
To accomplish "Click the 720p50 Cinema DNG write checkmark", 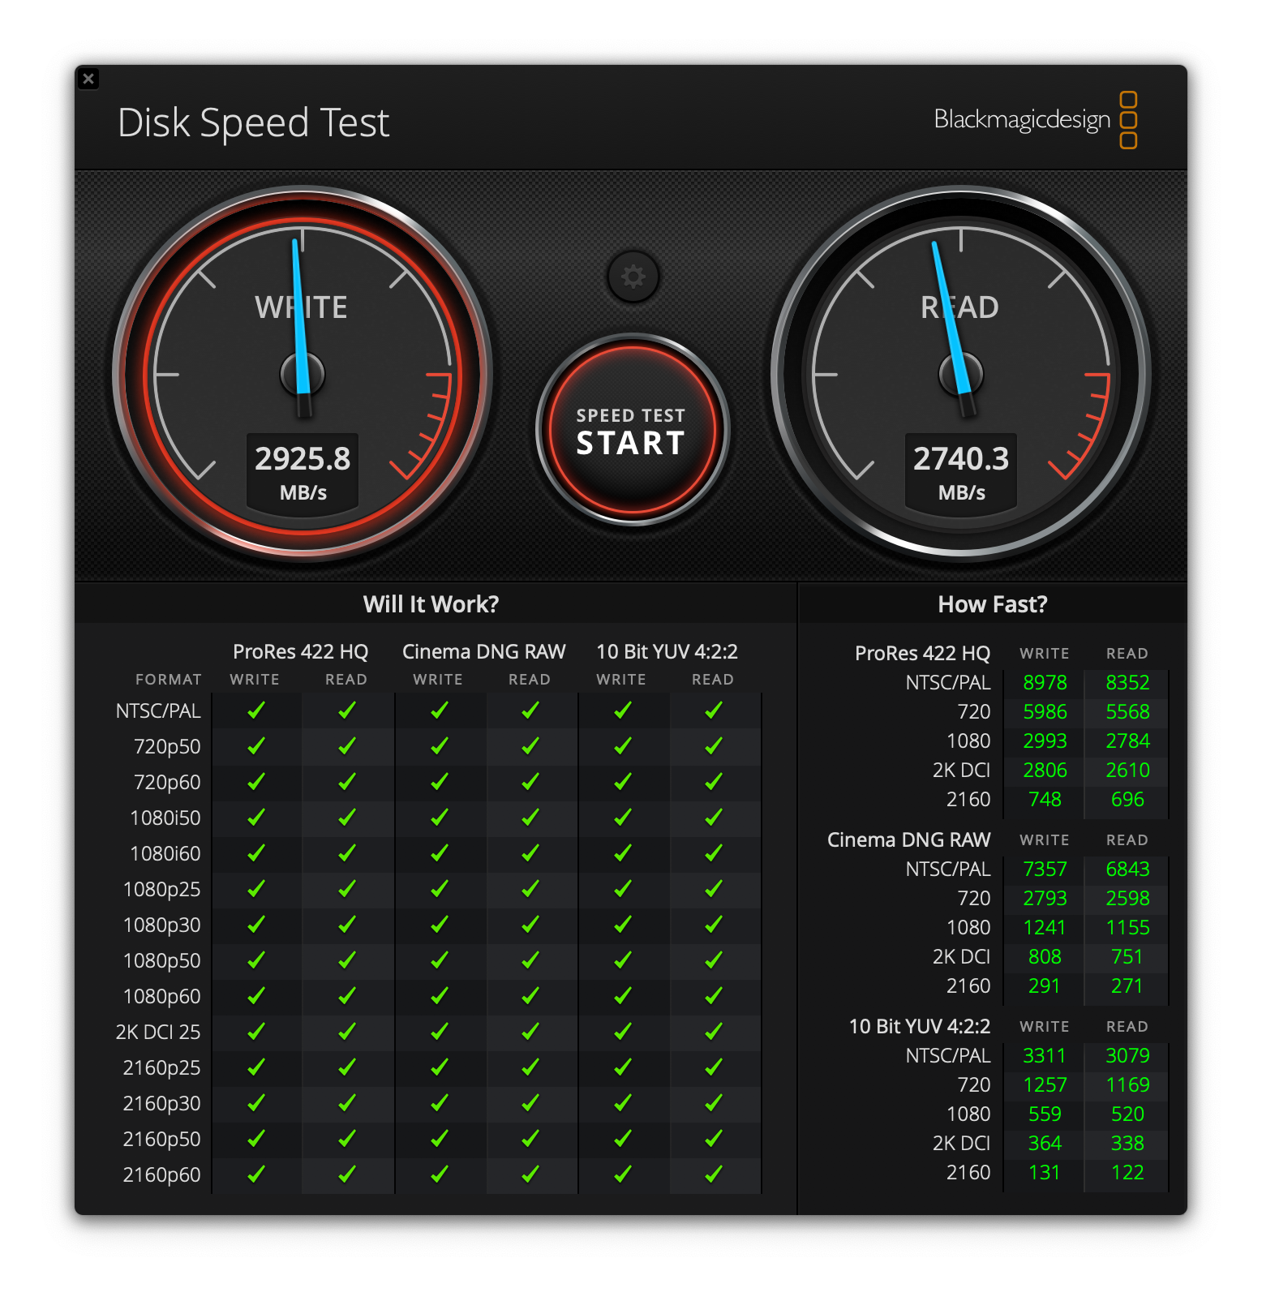I will click(x=440, y=746).
